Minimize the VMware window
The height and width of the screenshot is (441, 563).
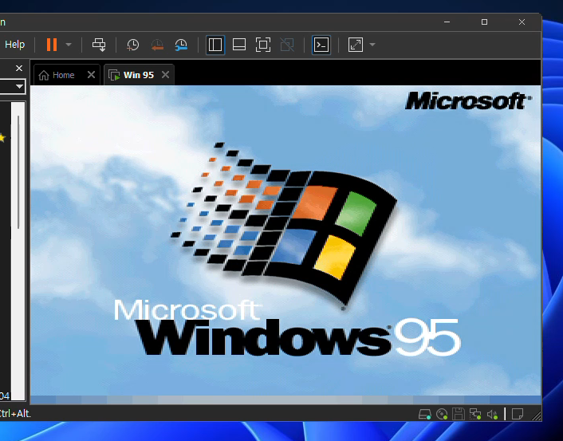447,22
